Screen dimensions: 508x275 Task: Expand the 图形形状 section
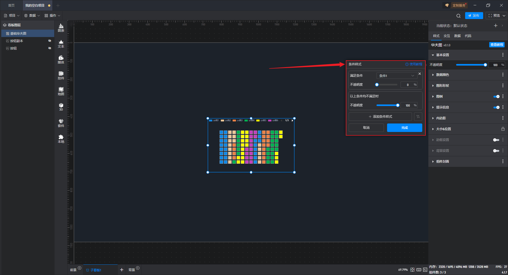442,86
